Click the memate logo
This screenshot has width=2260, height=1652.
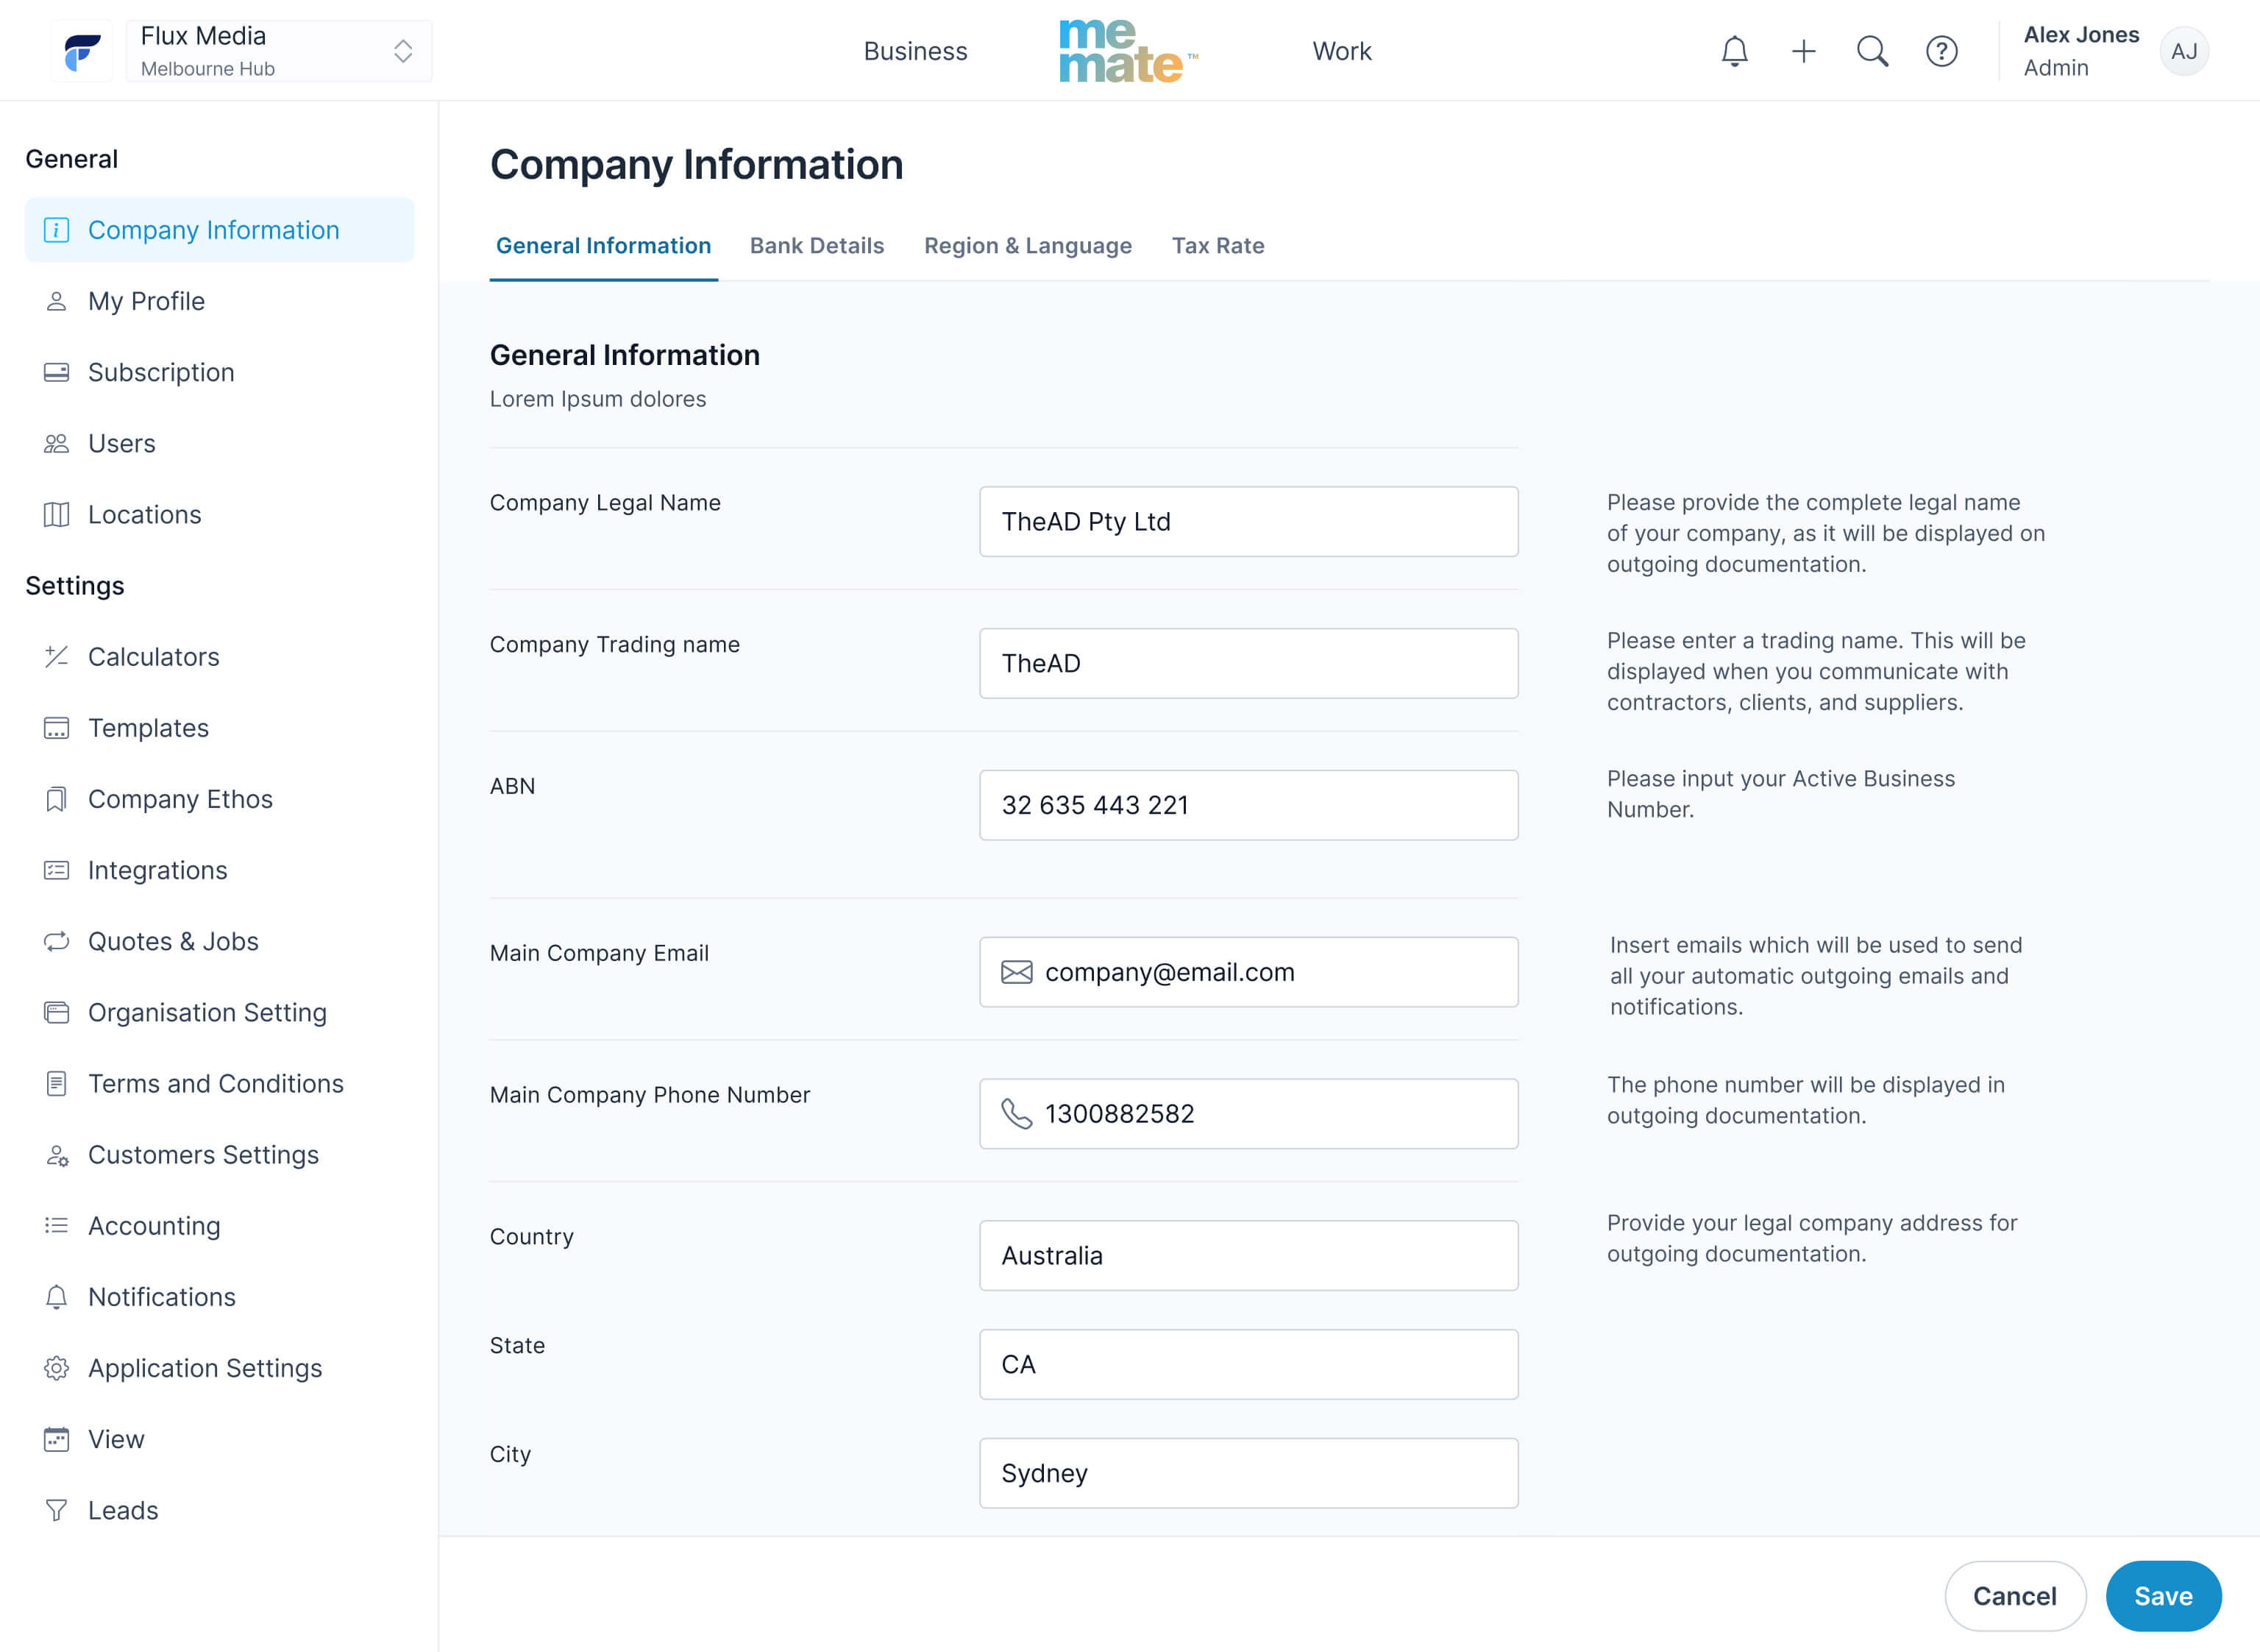pos(1129,51)
